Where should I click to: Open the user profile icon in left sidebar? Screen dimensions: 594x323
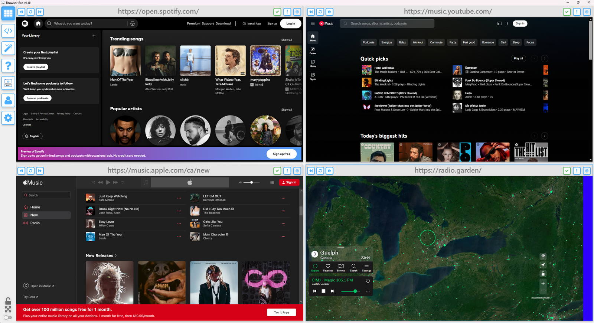point(8,101)
